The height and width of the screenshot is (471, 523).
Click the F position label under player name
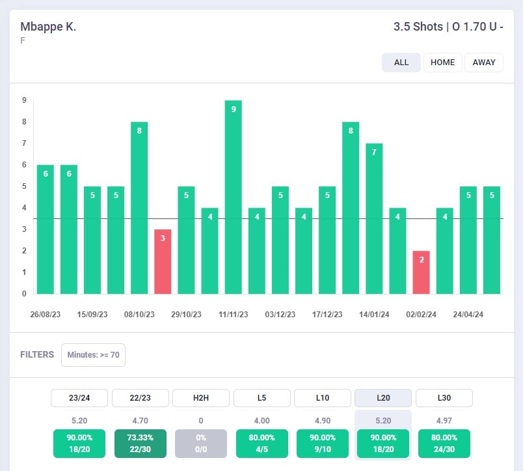(x=22, y=41)
